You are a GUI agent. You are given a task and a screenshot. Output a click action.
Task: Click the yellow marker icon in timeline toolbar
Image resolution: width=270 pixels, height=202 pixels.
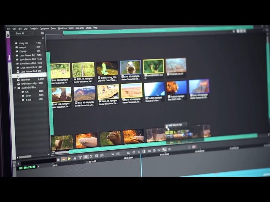(x=69, y=159)
